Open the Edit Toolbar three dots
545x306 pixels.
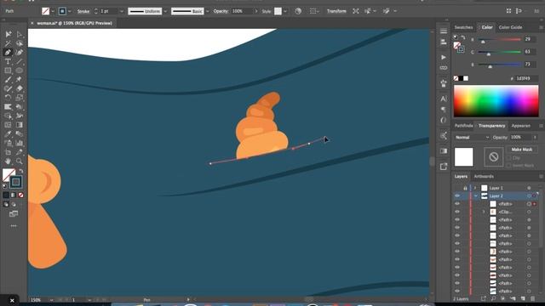click(14, 226)
